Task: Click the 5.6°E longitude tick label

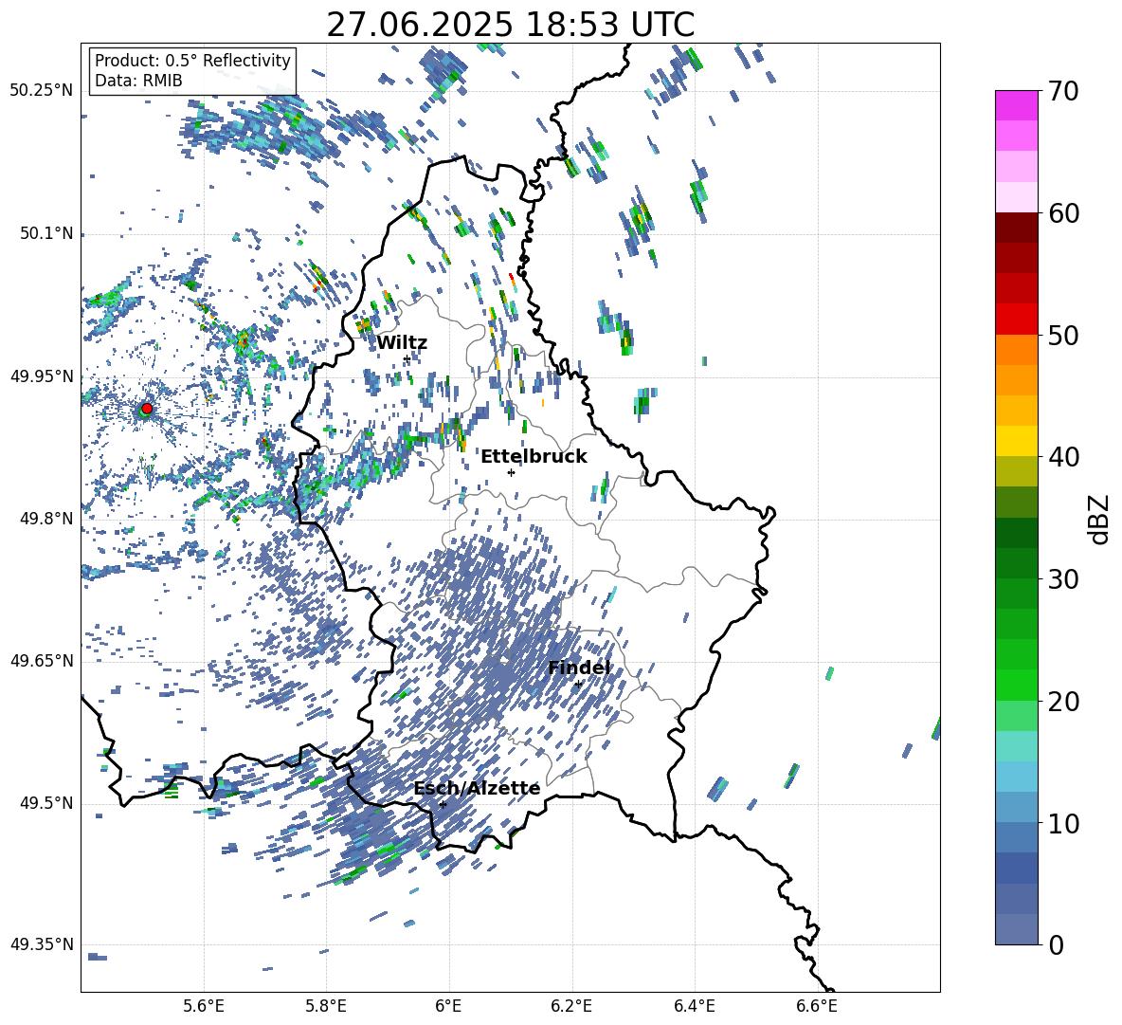Action: pyautogui.click(x=204, y=1007)
